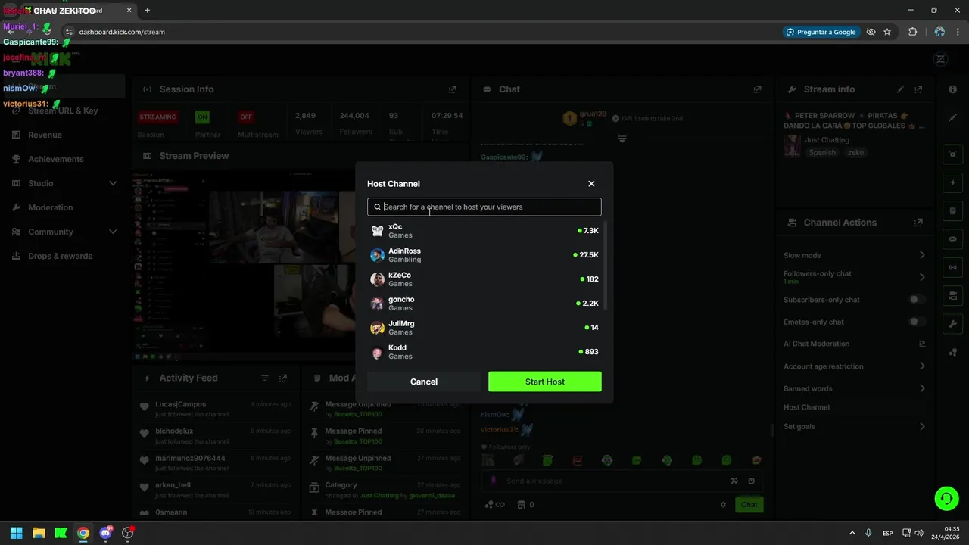Image resolution: width=969 pixels, height=545 pixels.
Task: Click the Spanish language tag
Action: 822,152
